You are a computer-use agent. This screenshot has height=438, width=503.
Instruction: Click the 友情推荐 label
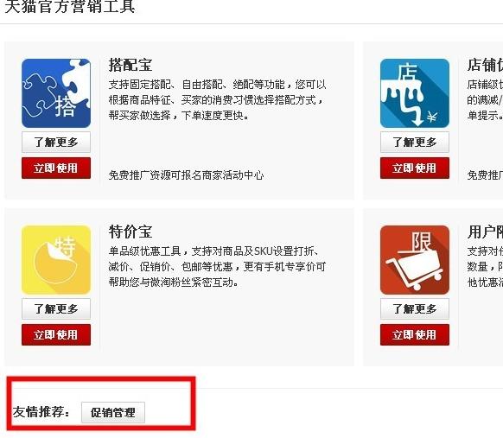point(41,412)
